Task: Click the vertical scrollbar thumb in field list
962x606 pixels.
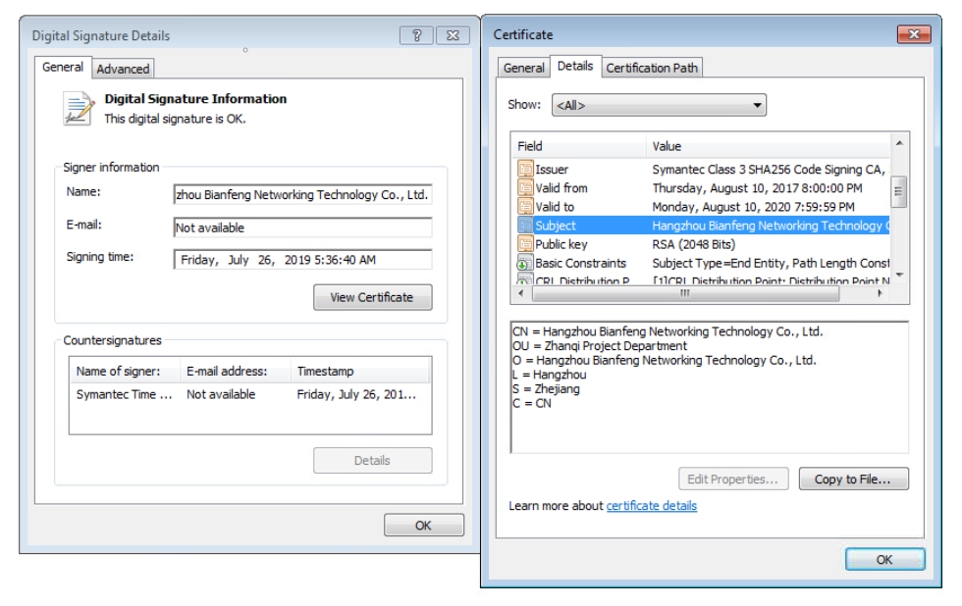Action: (899, 192)
